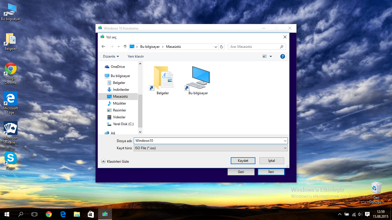Select the Belgeler shortcut in the file list
Viewport: 392px width, 220px height.
click(163, 80)
